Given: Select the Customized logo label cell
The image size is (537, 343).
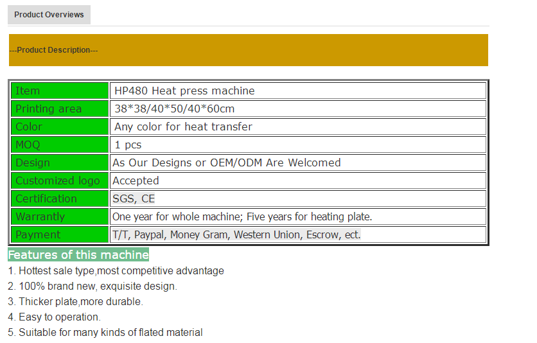Looking at the screenshot, I should coord(60,180).
